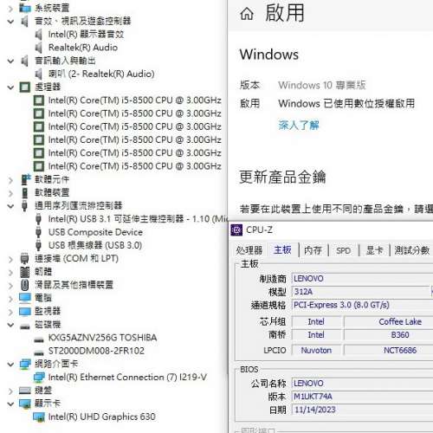Click the USB Composite Device plug icon
433x433 pixels.
[38, 232]
